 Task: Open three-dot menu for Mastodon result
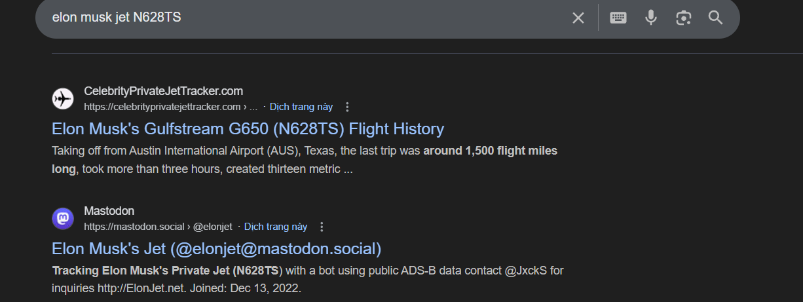coord(322,227)
